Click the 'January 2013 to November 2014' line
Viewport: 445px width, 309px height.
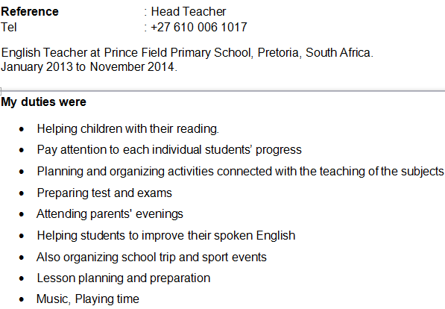pyautogui.click(x=89, y=67)
